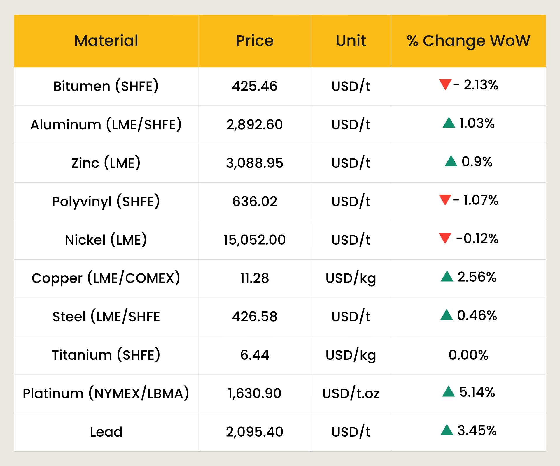
Task: Click the Unit column header
Action: point(351,41)
